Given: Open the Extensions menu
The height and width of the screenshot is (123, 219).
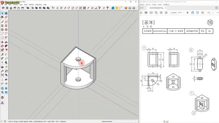Looking at the screenshot, I should 39,4.
